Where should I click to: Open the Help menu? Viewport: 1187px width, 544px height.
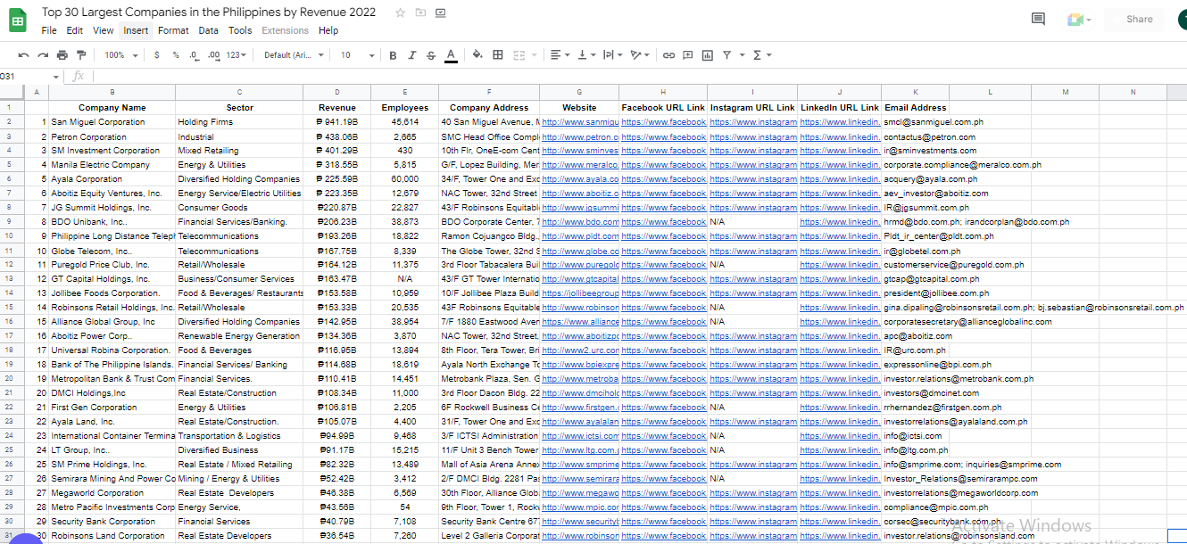(x=328, y=30)
